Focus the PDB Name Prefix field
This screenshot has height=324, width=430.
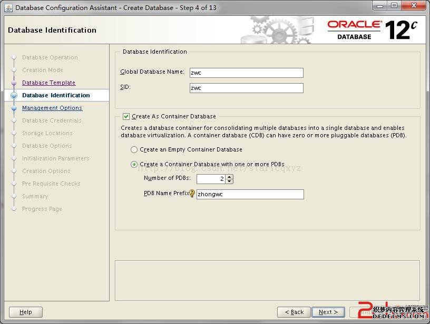click(250, 195)
